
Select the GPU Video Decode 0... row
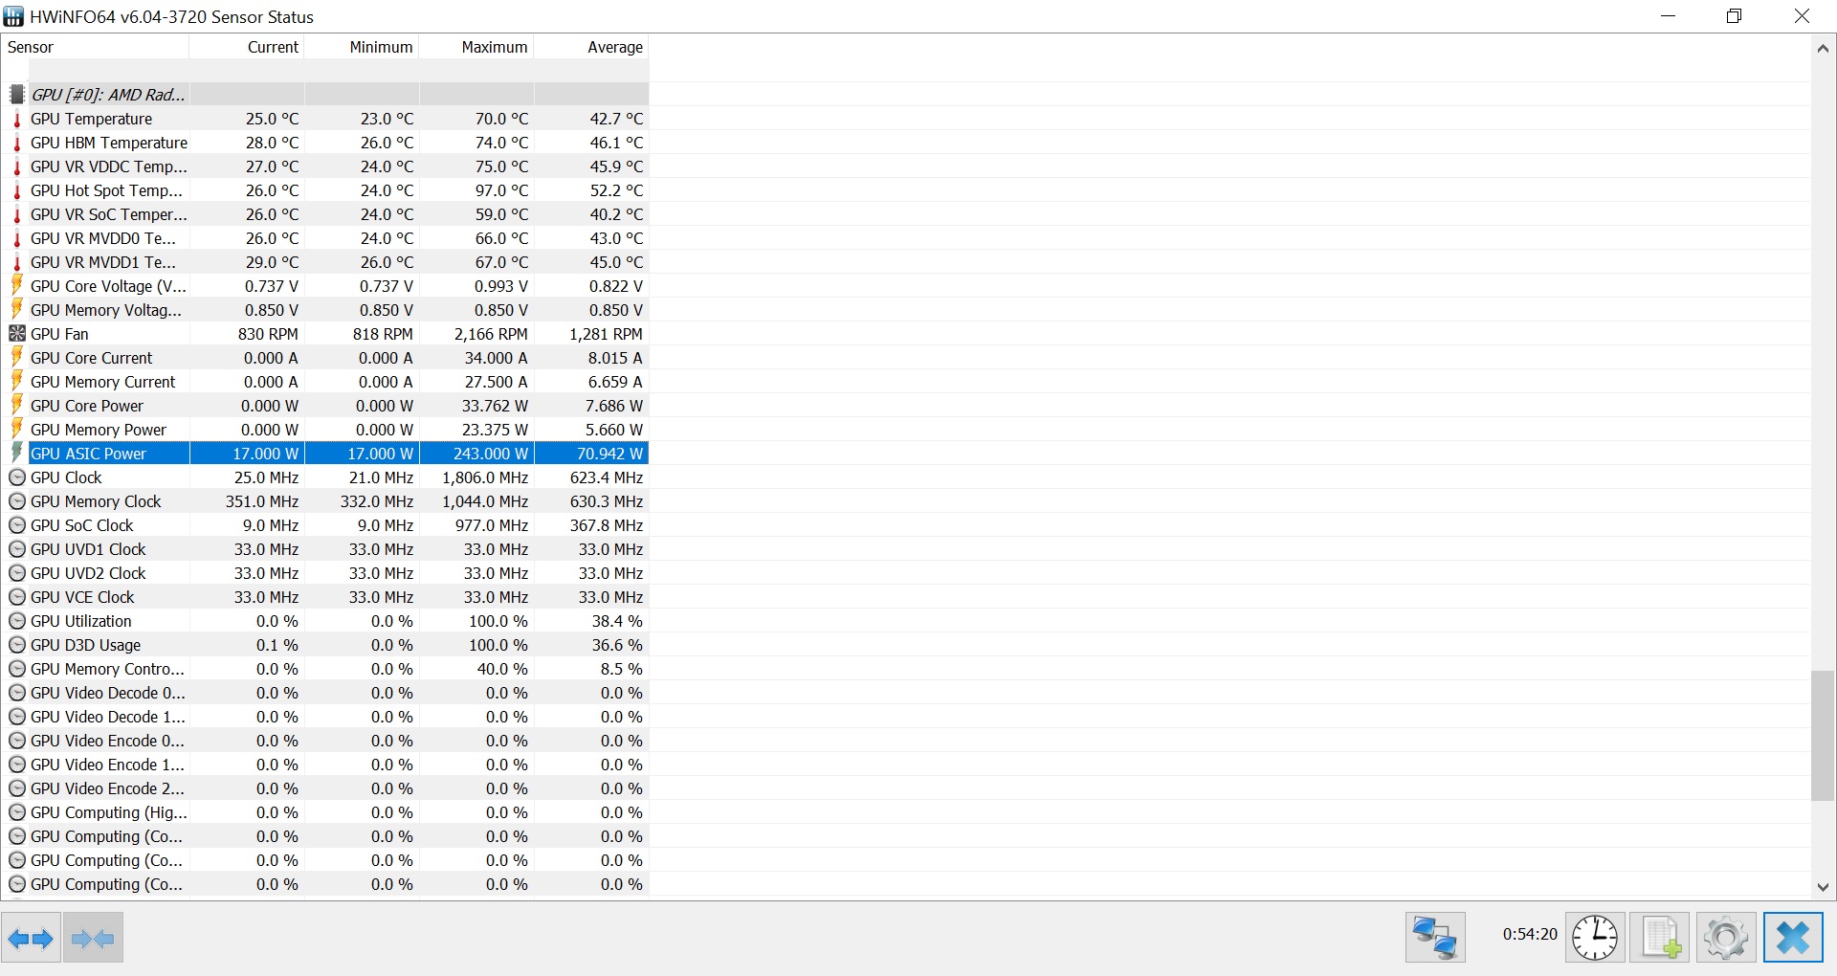pos(325,693)
